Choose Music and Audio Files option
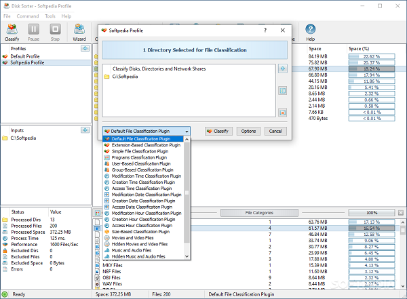Image resolution: width=407 pixels, height=299 pixels. [143, 250]
